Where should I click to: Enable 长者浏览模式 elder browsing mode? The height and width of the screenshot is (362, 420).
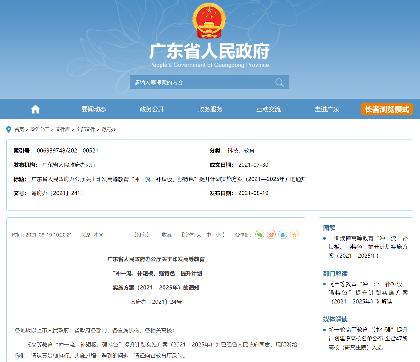pyautogui.click(x=387, y=109)
